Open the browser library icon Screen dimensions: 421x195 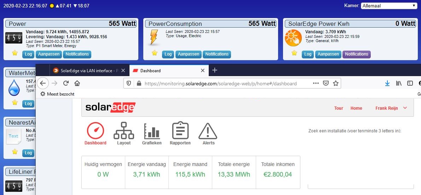click(x=398, y=83)
